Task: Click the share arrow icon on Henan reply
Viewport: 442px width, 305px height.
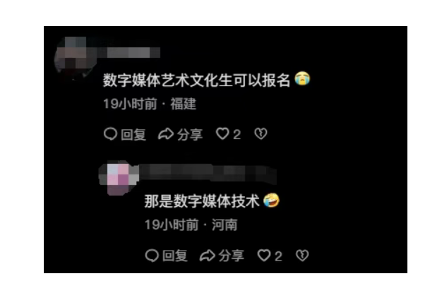Action: 207,256
